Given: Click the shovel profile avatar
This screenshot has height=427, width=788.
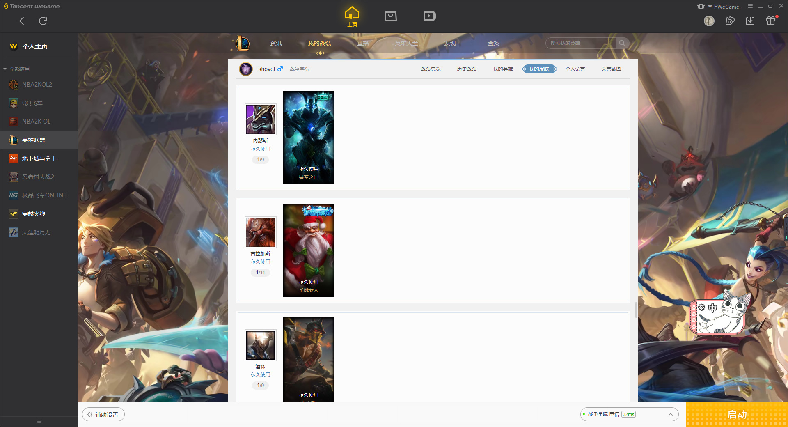Looking at the screenshot, I should [246, 69].
